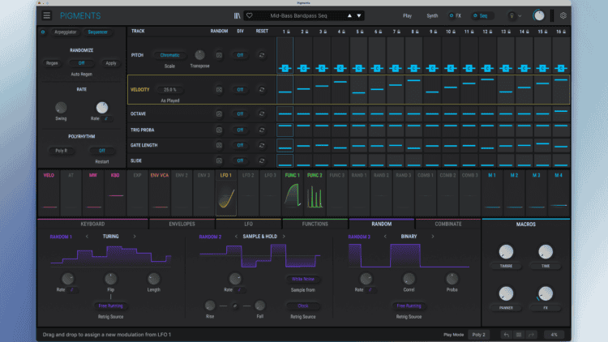The height and width of the screenshot is (342, 608).
Task: Switch to the Keyboard tab
Action: tap(92, 224)
